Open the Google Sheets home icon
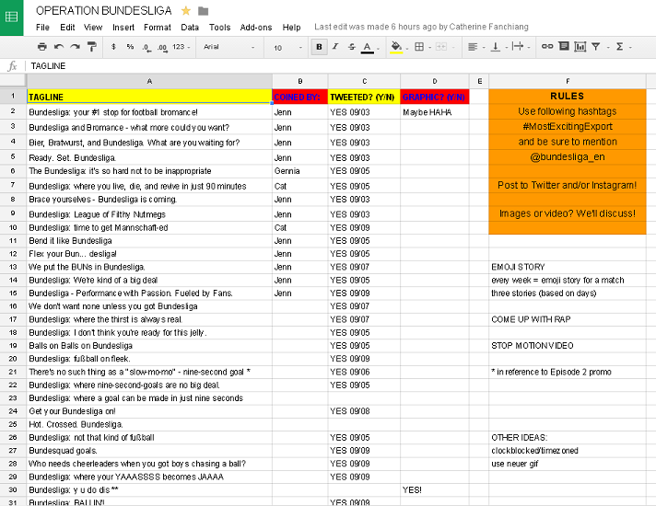 coord(11,17)
